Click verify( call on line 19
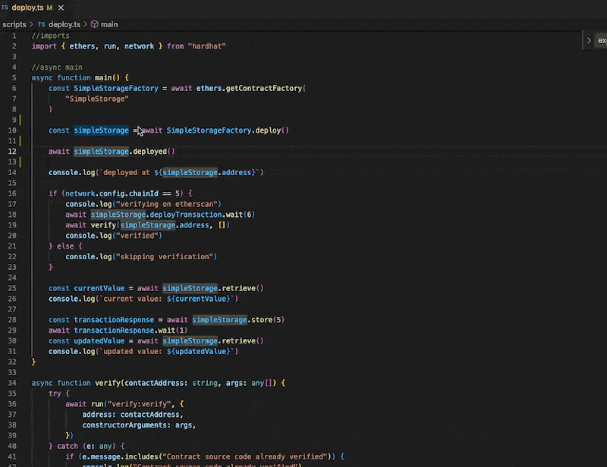 [x=105, y=225]
